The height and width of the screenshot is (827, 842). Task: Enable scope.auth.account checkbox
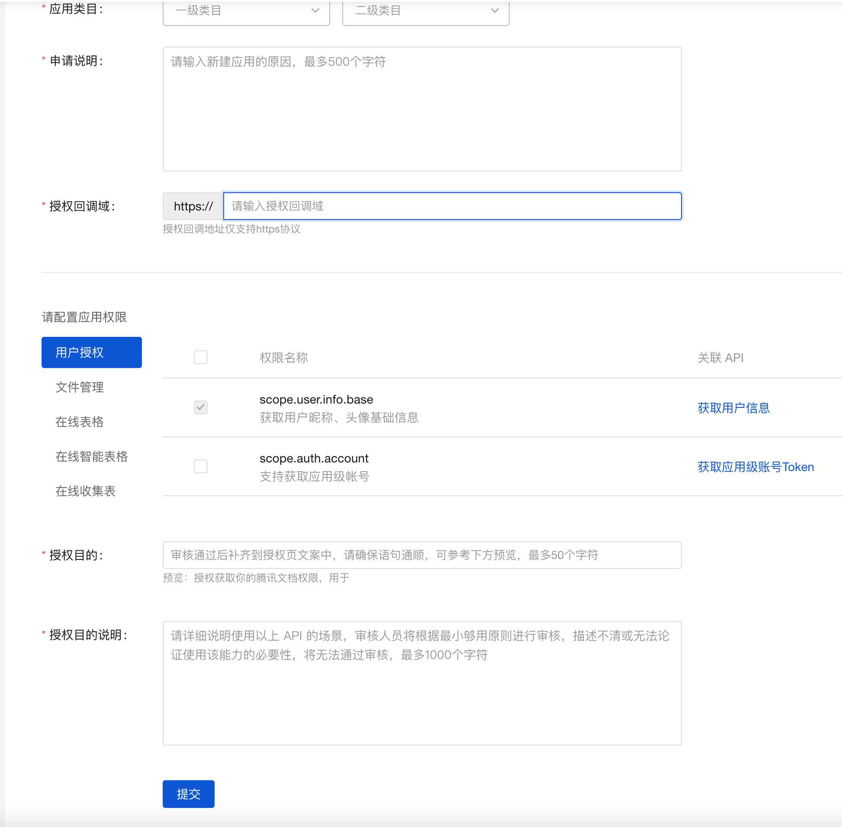(200, 466)
